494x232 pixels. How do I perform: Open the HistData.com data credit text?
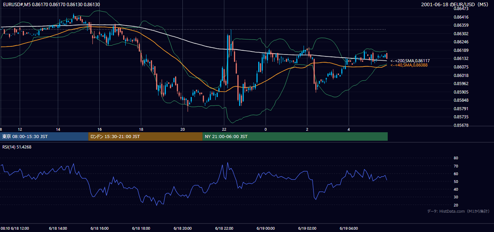458,211
